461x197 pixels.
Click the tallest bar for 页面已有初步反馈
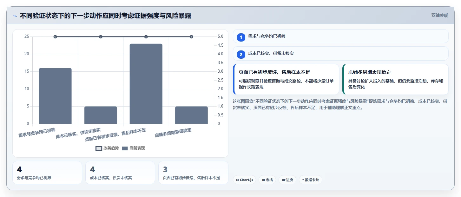(x=146, y=84)
